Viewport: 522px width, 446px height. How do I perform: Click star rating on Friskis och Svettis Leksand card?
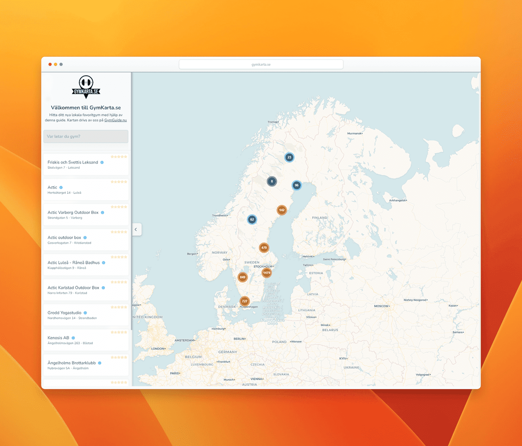pos(119,157)
